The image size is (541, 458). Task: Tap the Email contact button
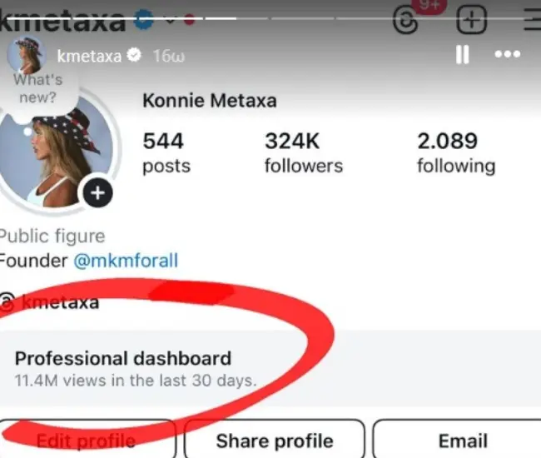click(463, 440)
